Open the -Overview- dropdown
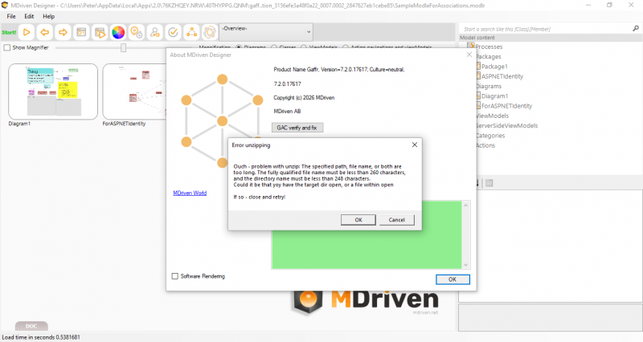643x342 pixels. [x=266, y=31]
